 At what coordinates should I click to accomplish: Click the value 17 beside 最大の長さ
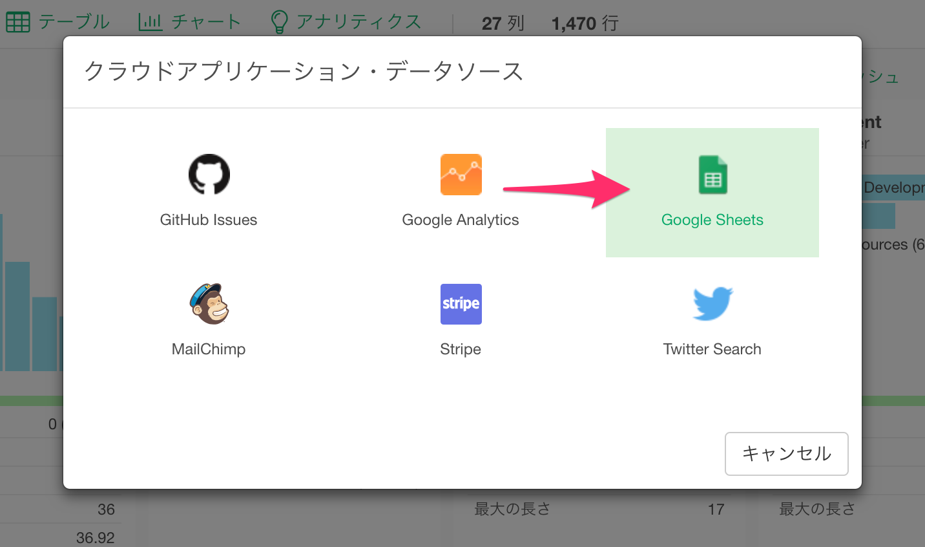(x=716, y=509)
